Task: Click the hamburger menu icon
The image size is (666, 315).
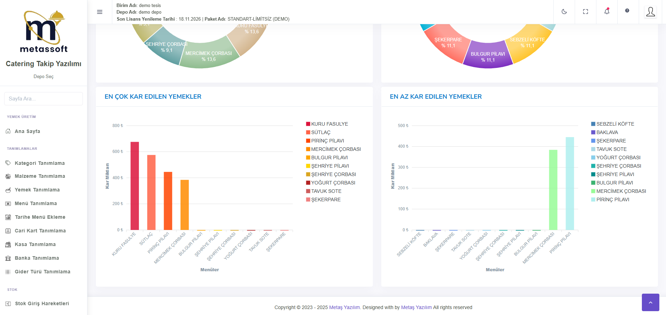Action: point(100,12)
